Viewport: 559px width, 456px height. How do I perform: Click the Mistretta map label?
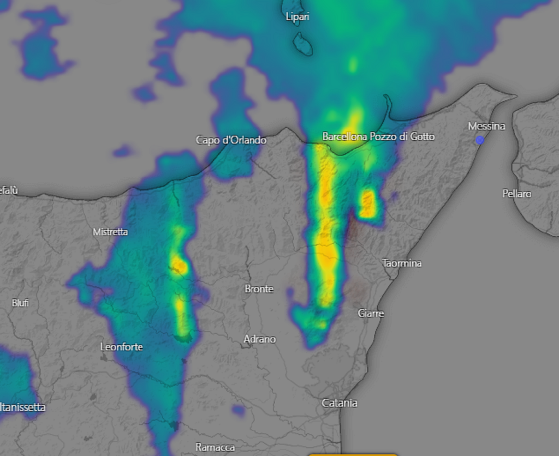point(110,232)
